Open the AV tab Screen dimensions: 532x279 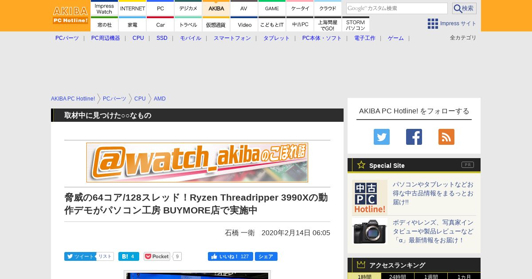click(x=244, y=8)
